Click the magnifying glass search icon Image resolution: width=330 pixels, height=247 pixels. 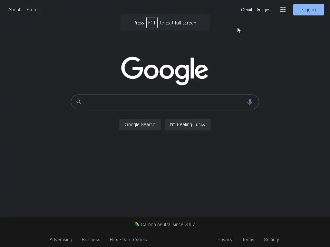pyautogui.click(x=79, y=102)
